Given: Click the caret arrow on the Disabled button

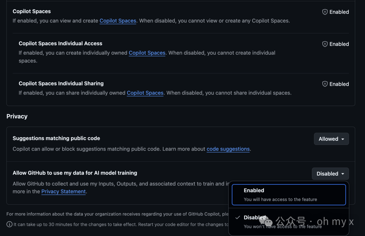Looking at the screenshot, I should (x=342, y=174).
